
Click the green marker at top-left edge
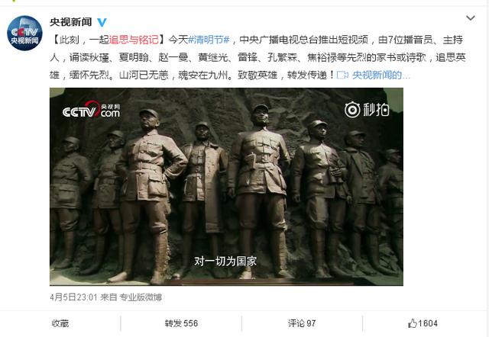click(14, 1)
